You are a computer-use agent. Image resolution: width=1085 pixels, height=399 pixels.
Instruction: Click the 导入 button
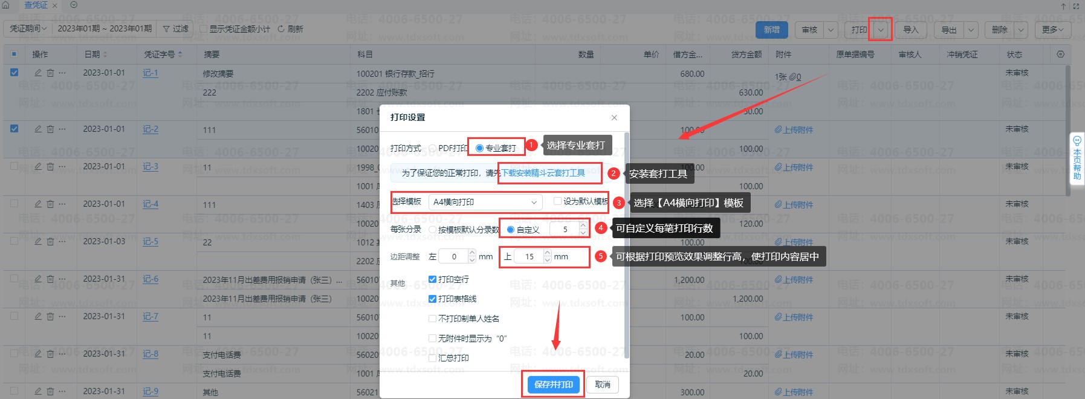(910, 30)
